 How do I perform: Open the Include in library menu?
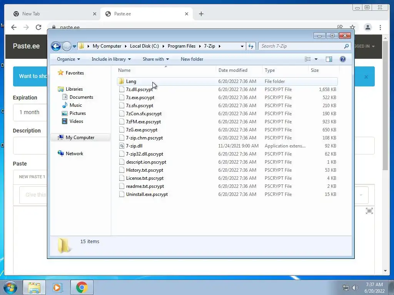111,59
